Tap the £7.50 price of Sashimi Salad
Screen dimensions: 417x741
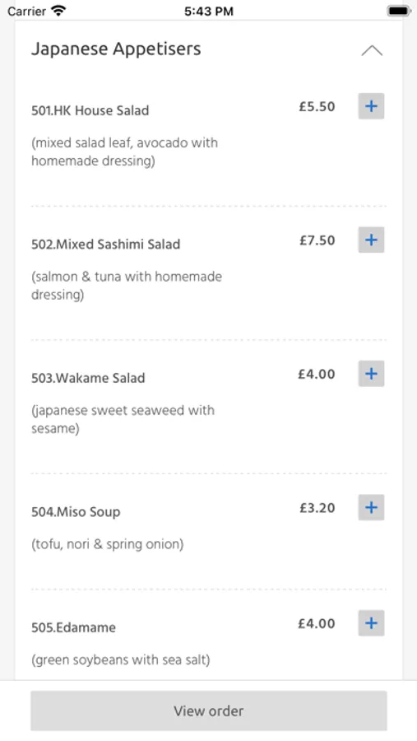pos(317,240)
